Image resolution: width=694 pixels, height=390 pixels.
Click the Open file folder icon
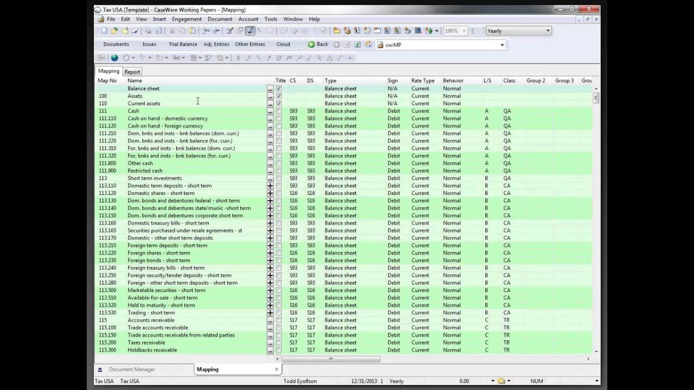coord(114,31)
